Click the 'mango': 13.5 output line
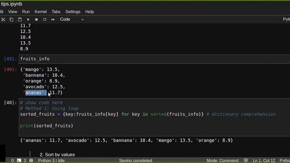290x163 pixels. [40, 69]
